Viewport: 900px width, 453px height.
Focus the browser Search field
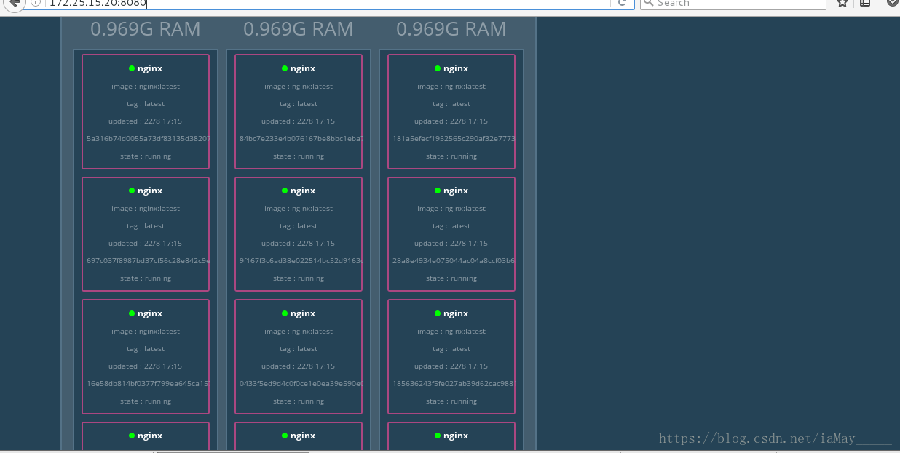[x=733, y=3]
